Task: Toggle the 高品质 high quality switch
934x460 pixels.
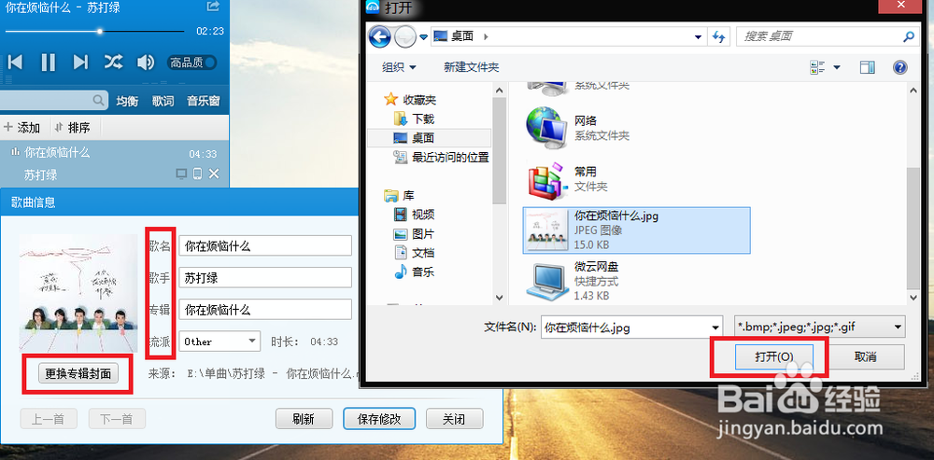Action: (x=191, y=63)
